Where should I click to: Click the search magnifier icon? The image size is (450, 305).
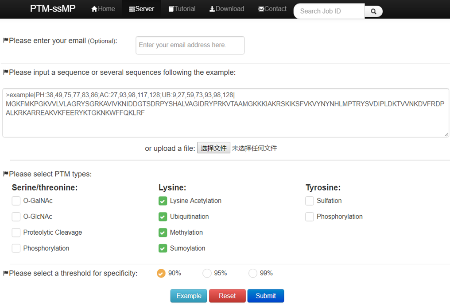373,11
